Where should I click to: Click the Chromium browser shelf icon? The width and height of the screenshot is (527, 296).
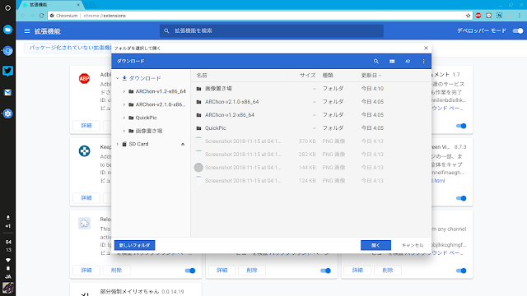pyautogui.click(x=7, y=51)
